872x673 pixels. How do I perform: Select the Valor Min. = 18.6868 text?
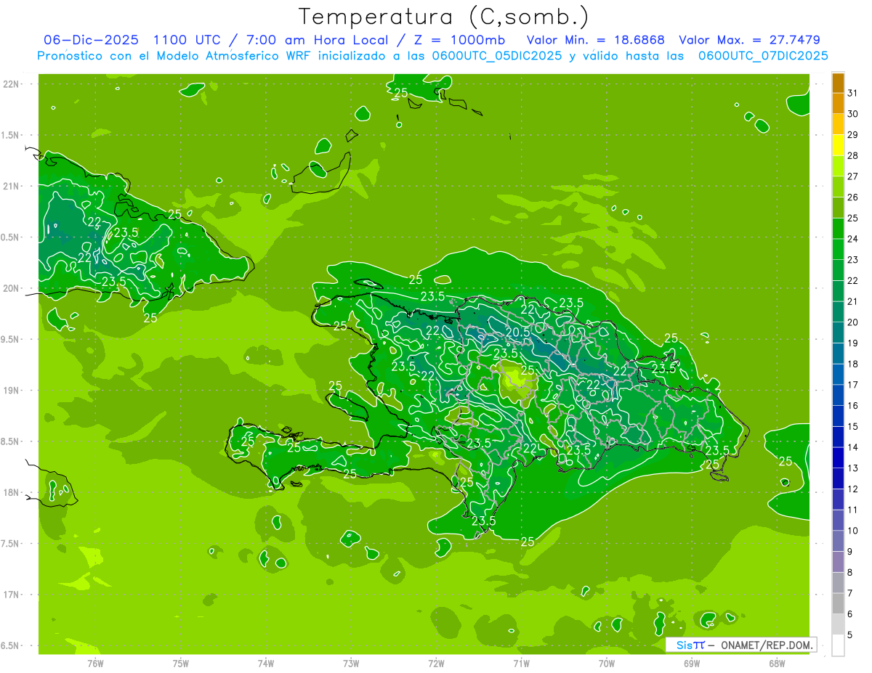click(596, 40)
